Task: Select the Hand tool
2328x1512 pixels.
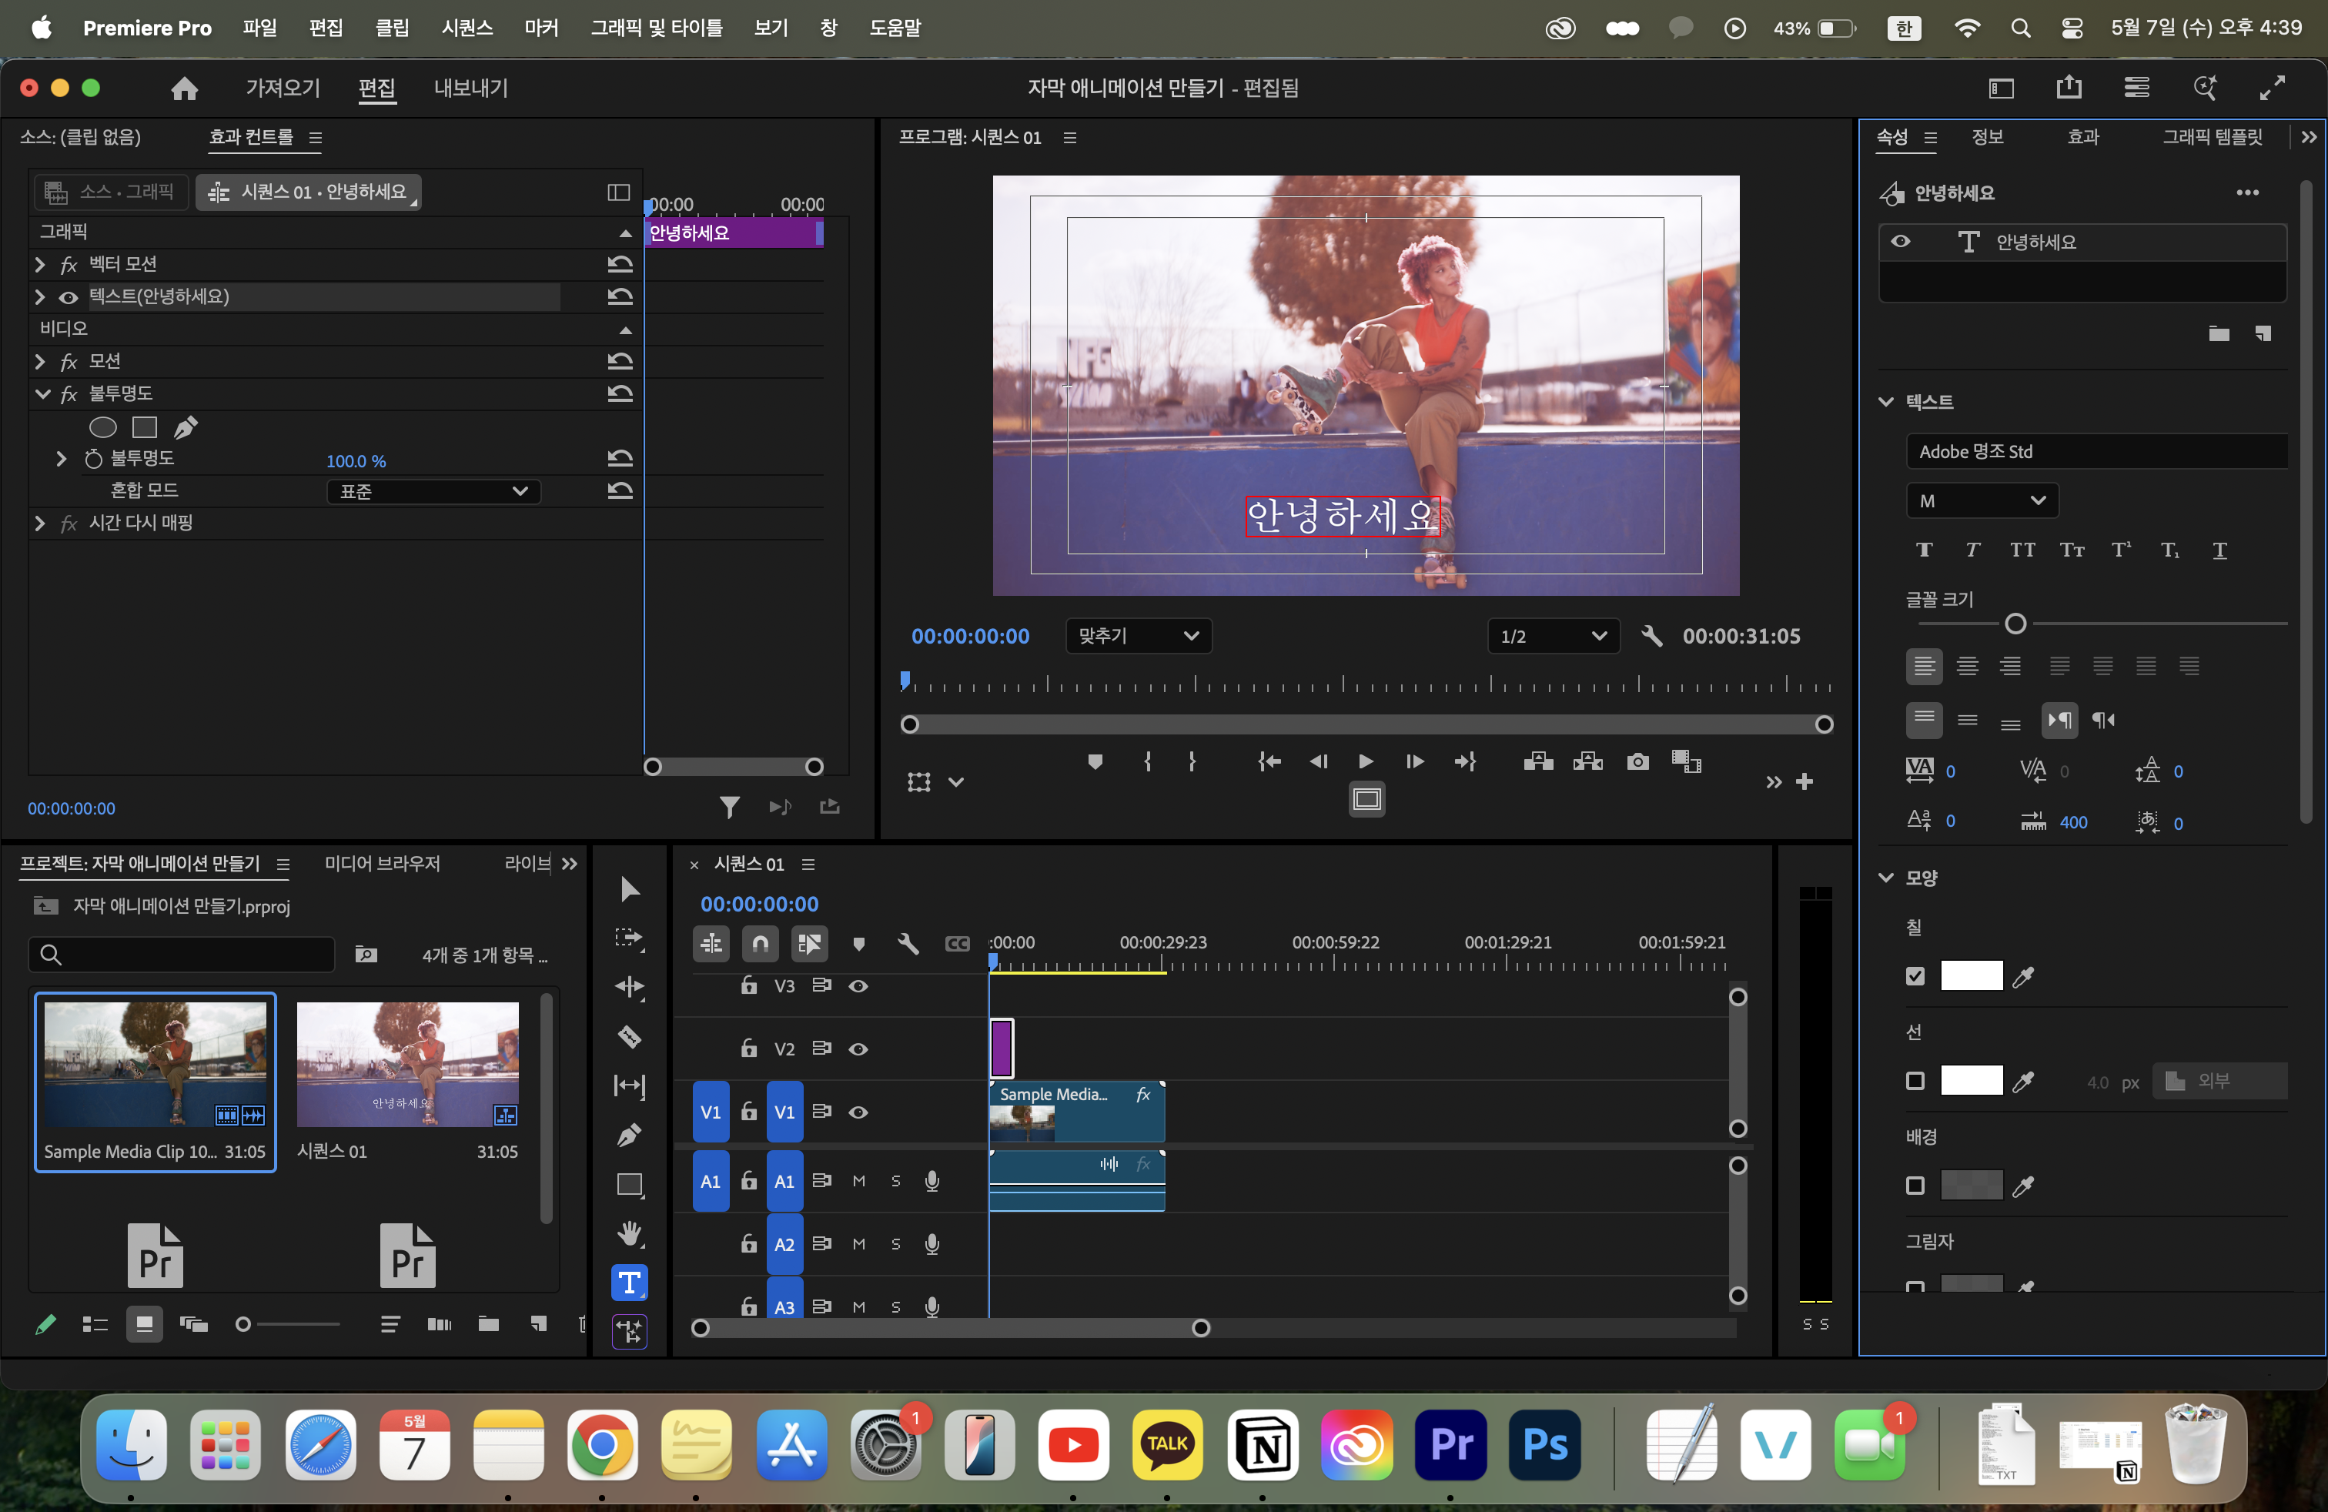Action: pyautogui.click(x=630, y=1233)
